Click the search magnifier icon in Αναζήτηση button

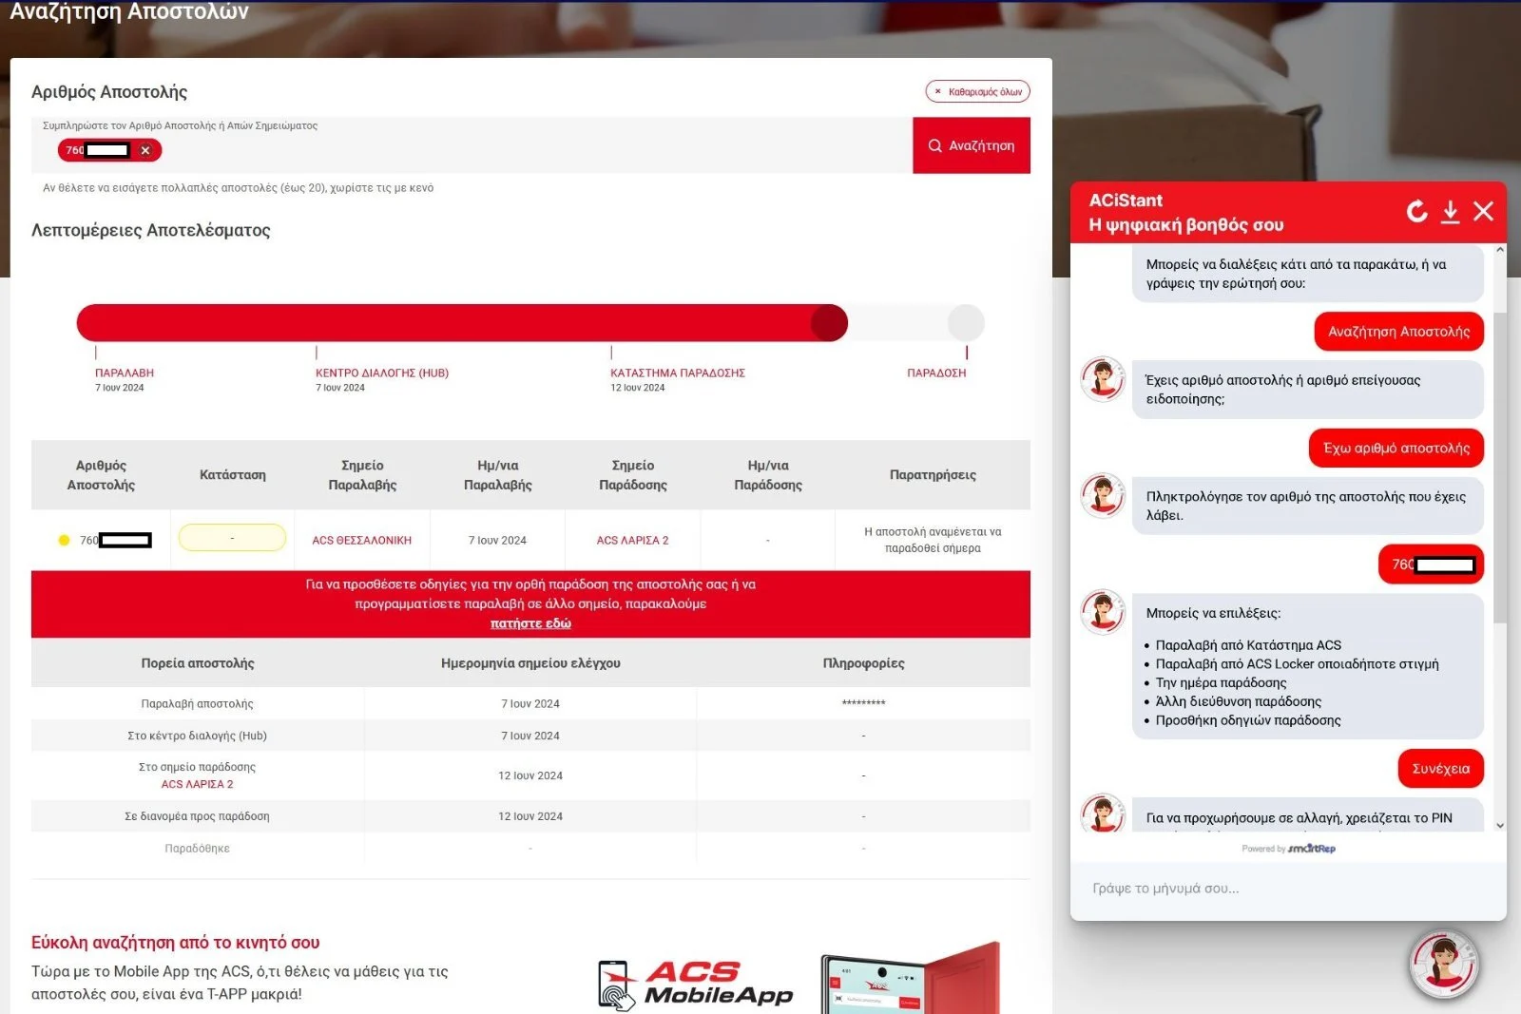[934, 145]
